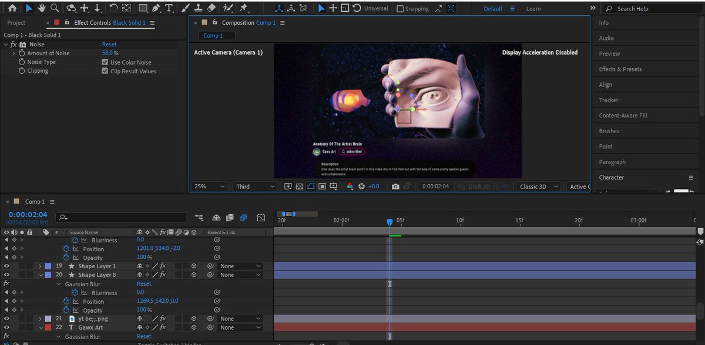This screenshot has width=705, height=345.
Task: Change the Third resolution dropdown
Action: pyautogui.click(x=254, y=186)
